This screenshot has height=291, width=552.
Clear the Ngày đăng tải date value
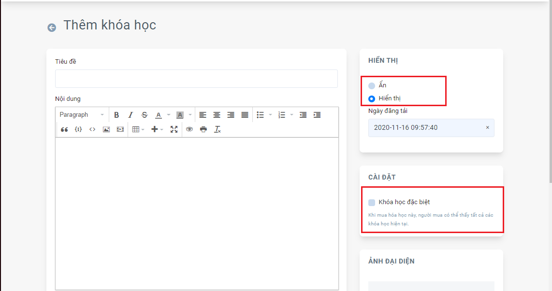(x=488, y=127)
